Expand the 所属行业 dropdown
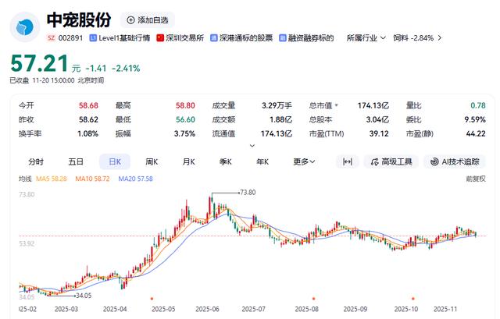 (366, 38)
